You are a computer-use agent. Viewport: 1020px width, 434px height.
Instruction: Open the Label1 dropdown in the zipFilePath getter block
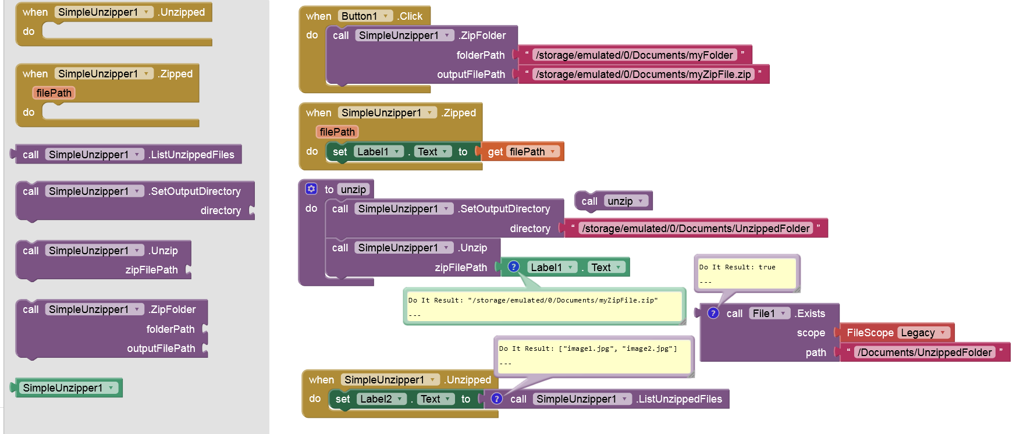pos(552,268)
